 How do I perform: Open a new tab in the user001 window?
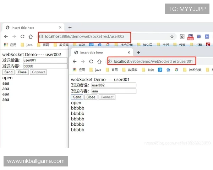[138, 52]
